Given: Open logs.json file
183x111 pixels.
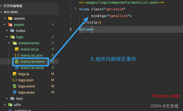Looking at the screenshot, I should pyautogui.click(x=26, y=80).
